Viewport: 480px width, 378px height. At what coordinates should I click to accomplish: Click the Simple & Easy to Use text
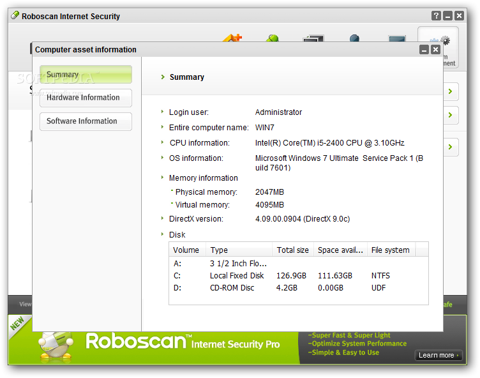(343, 352)
